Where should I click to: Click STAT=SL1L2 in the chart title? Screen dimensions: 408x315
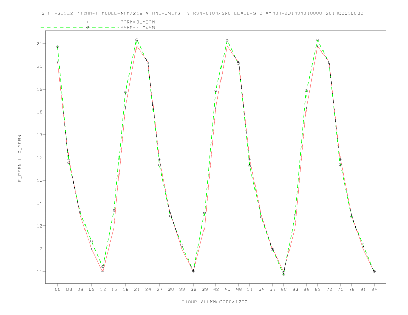58,13
